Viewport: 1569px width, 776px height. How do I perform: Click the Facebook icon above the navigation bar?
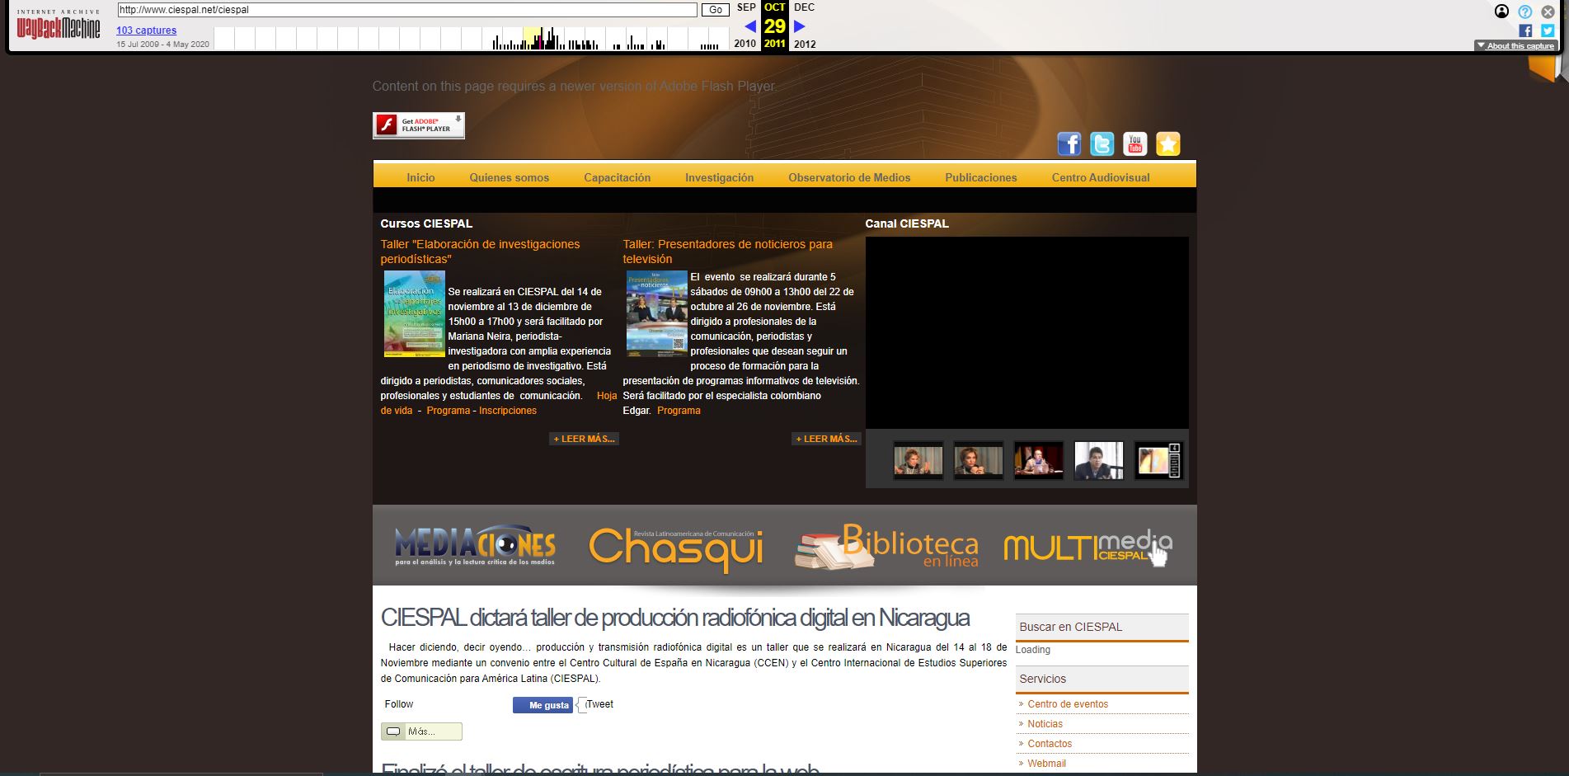click(x=1069, y=144)
